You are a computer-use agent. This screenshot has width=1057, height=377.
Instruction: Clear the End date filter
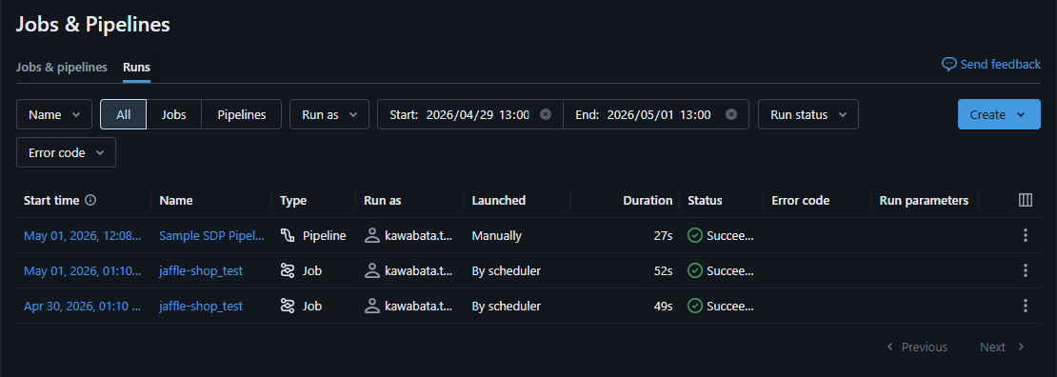[731, 114]
